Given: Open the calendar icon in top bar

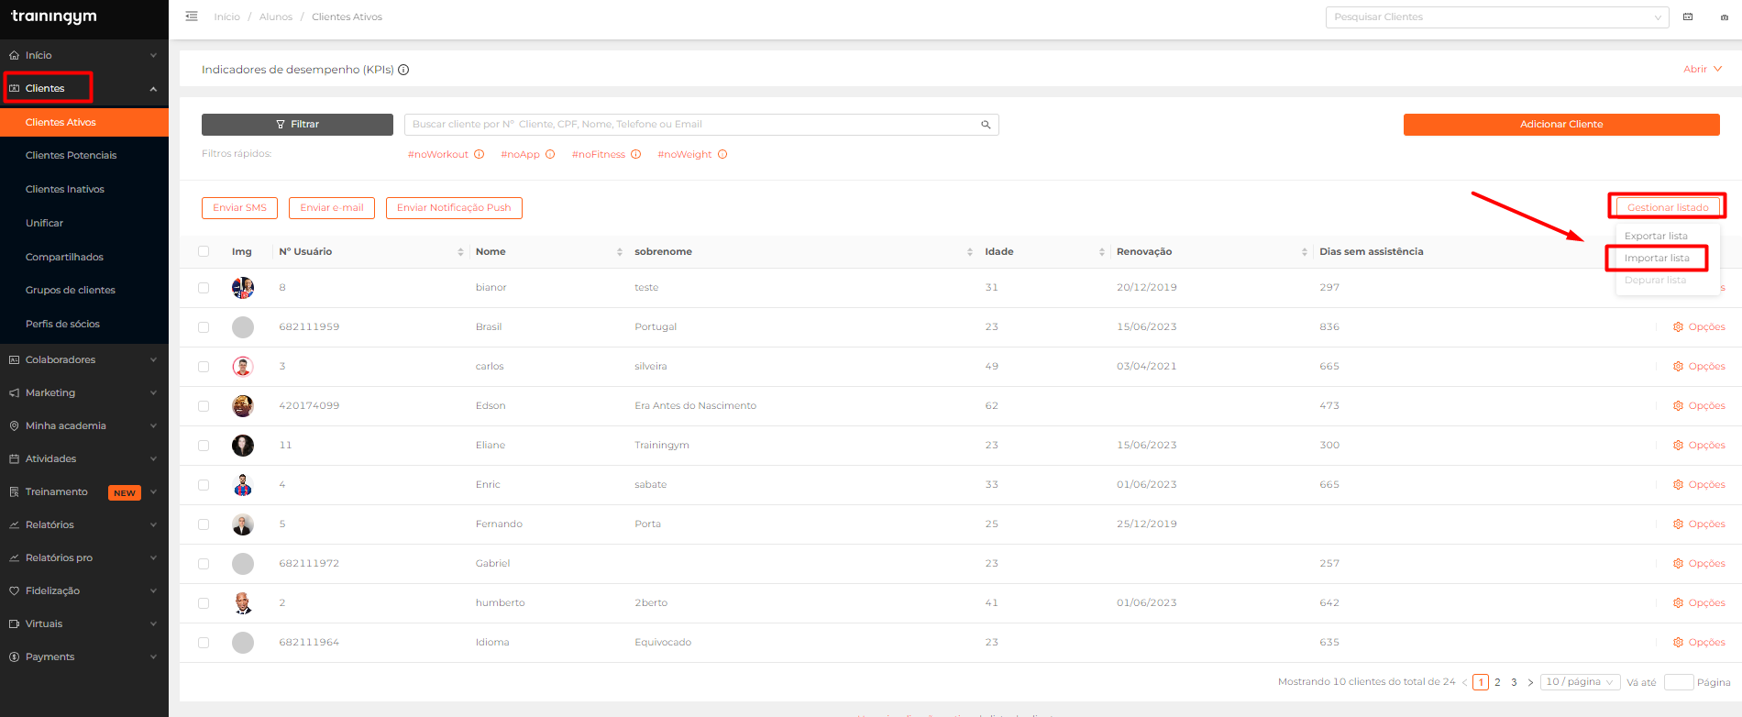Looking at the screenshot, I should pyautogui.click(x=1688, y=17).
